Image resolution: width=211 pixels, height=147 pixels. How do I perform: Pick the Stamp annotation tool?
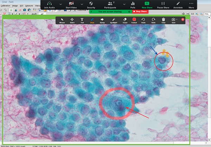click(103, 20)
